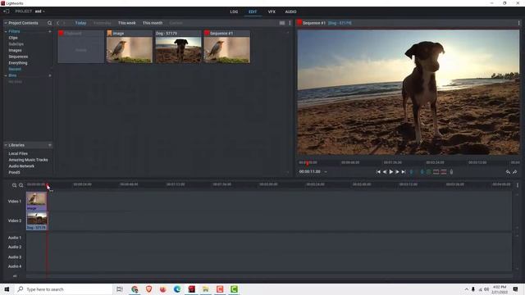Screen dimensions: 525x295
Task: Click the timeline red playhead marker
Action: [48, 184]
